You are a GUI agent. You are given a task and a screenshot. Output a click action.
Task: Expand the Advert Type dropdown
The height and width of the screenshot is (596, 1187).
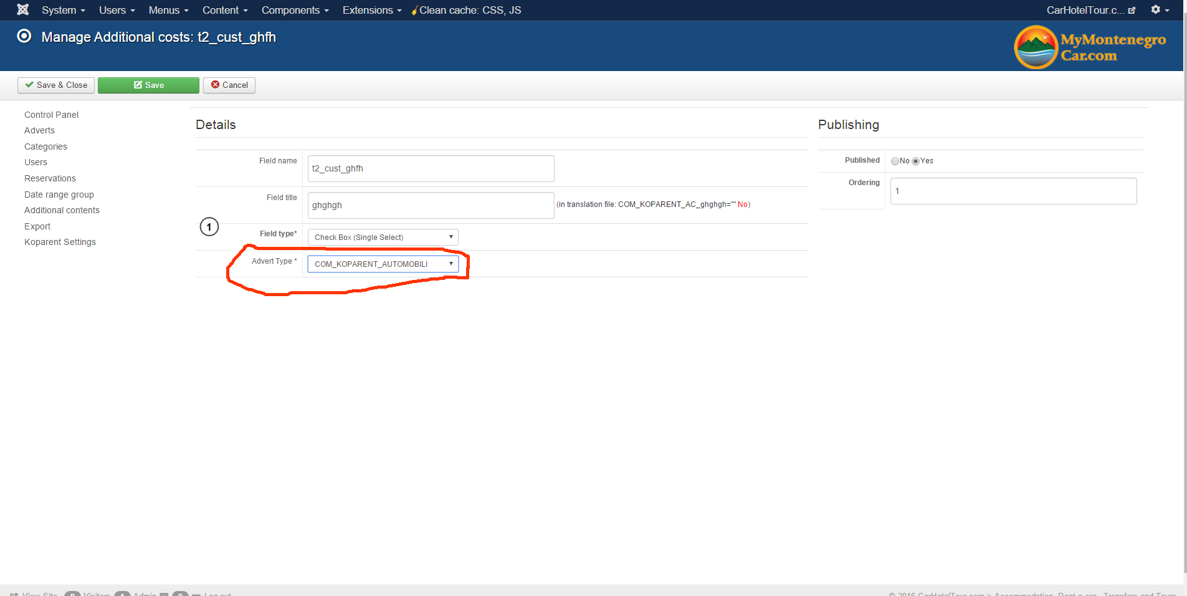383,264
